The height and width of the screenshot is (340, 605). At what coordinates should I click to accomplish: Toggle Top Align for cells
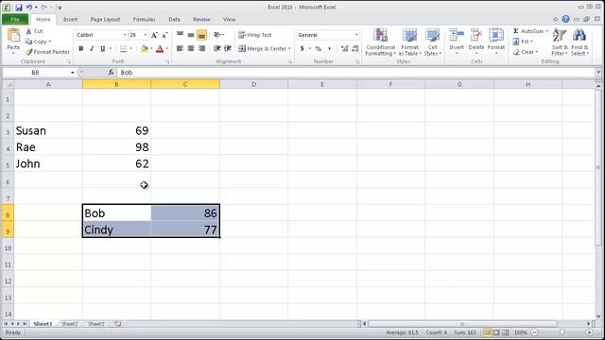180,35
